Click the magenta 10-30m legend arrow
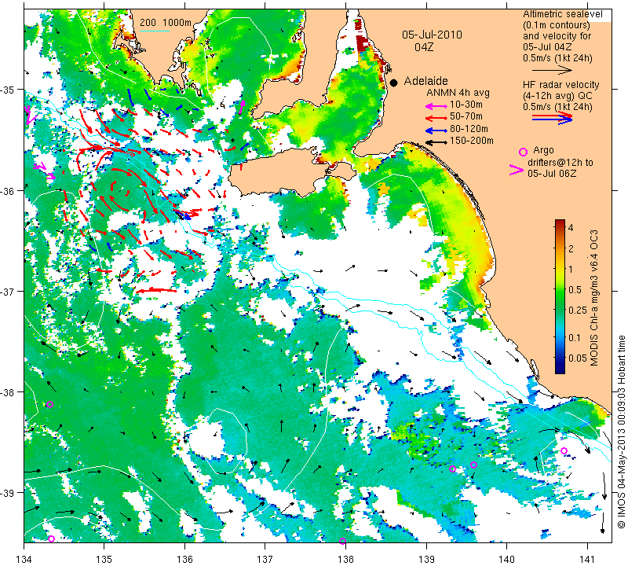This screenshot has width=628, height=566. [436, 106]
